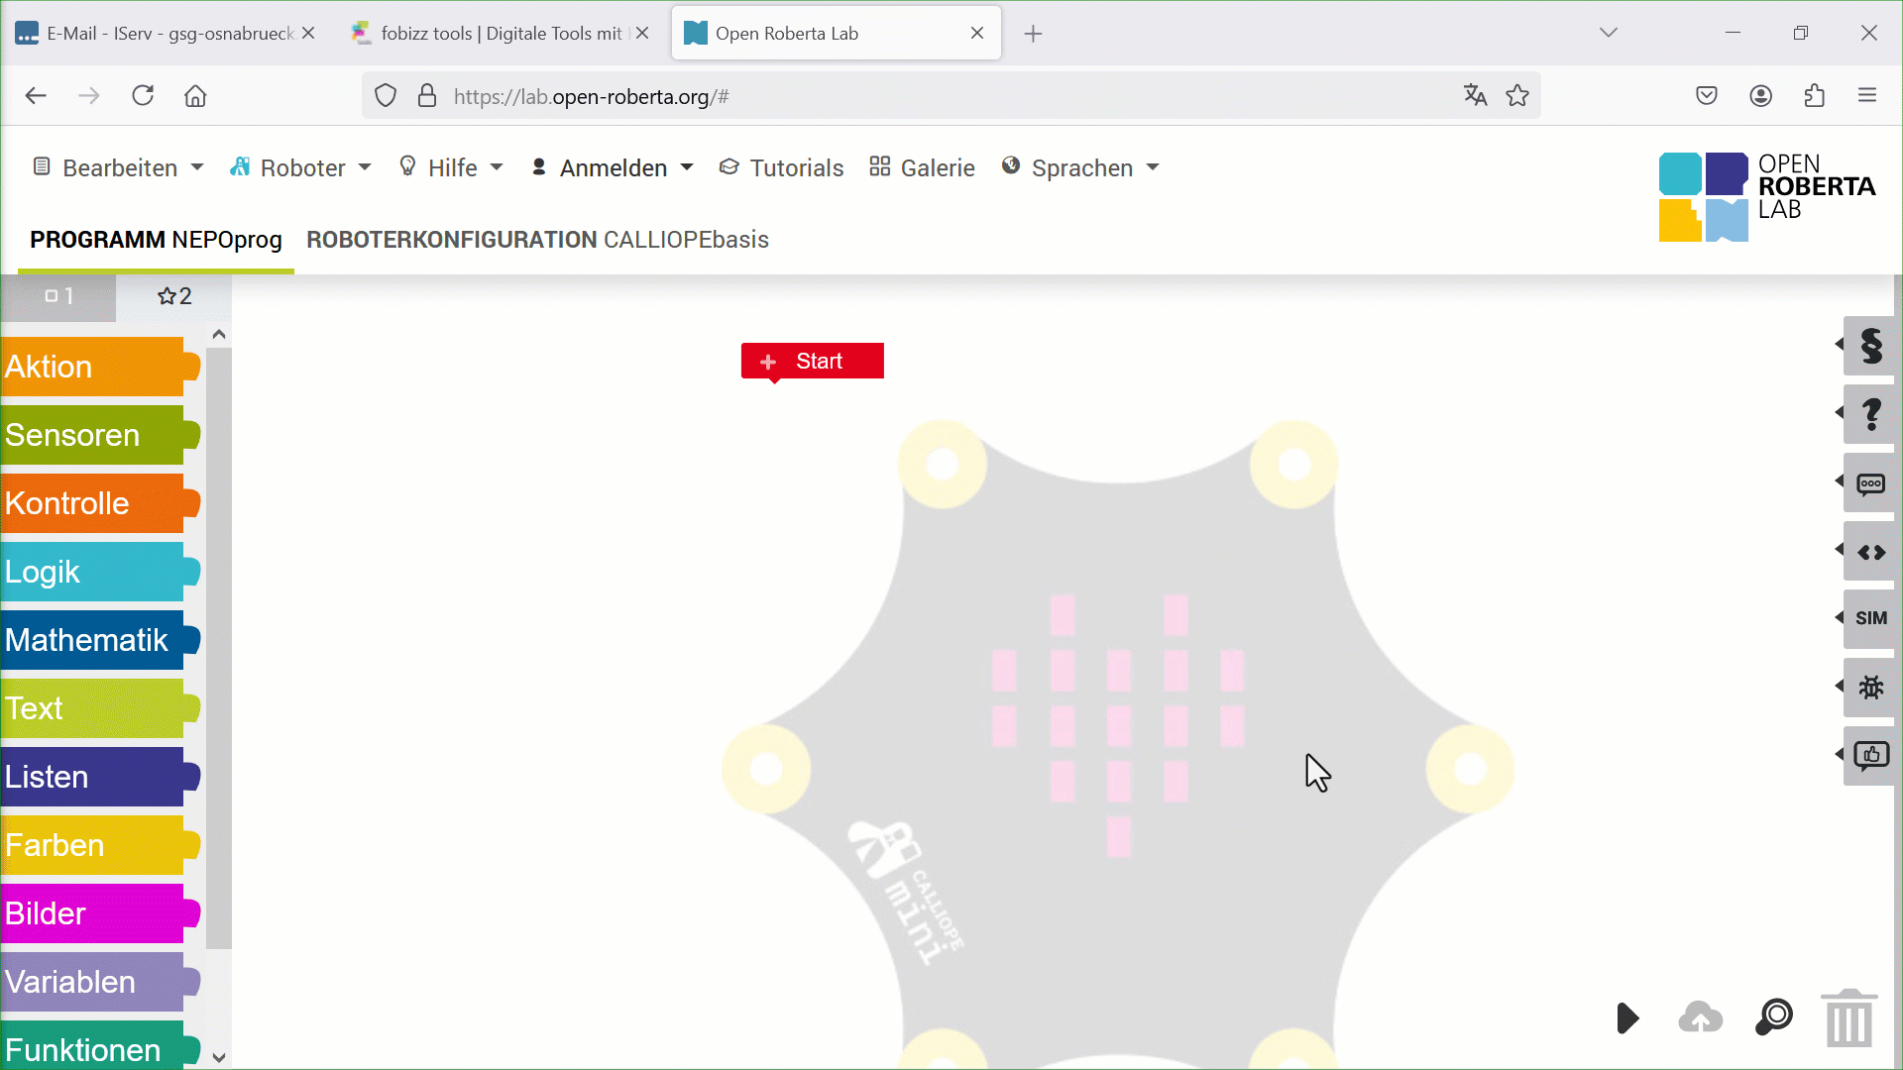1903x1070 pixels.
Task: Click the play button to run program
Action: 1627,1017
